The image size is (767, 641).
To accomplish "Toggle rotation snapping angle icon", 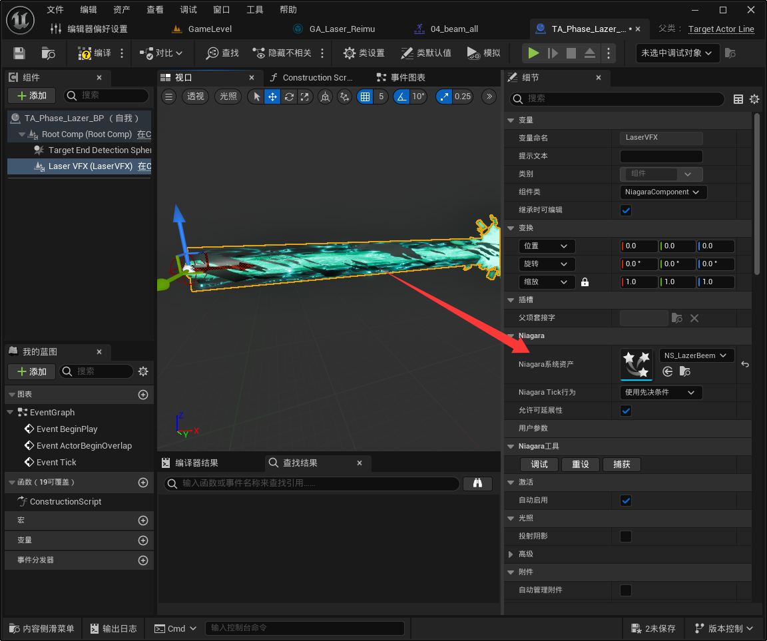I will tap(401, 97).
